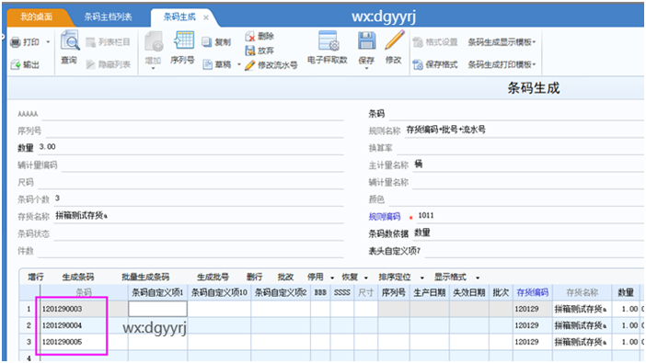Click the 草稿 draft icon
Viewport: 646px width, 363px height.
pos(207,64)
